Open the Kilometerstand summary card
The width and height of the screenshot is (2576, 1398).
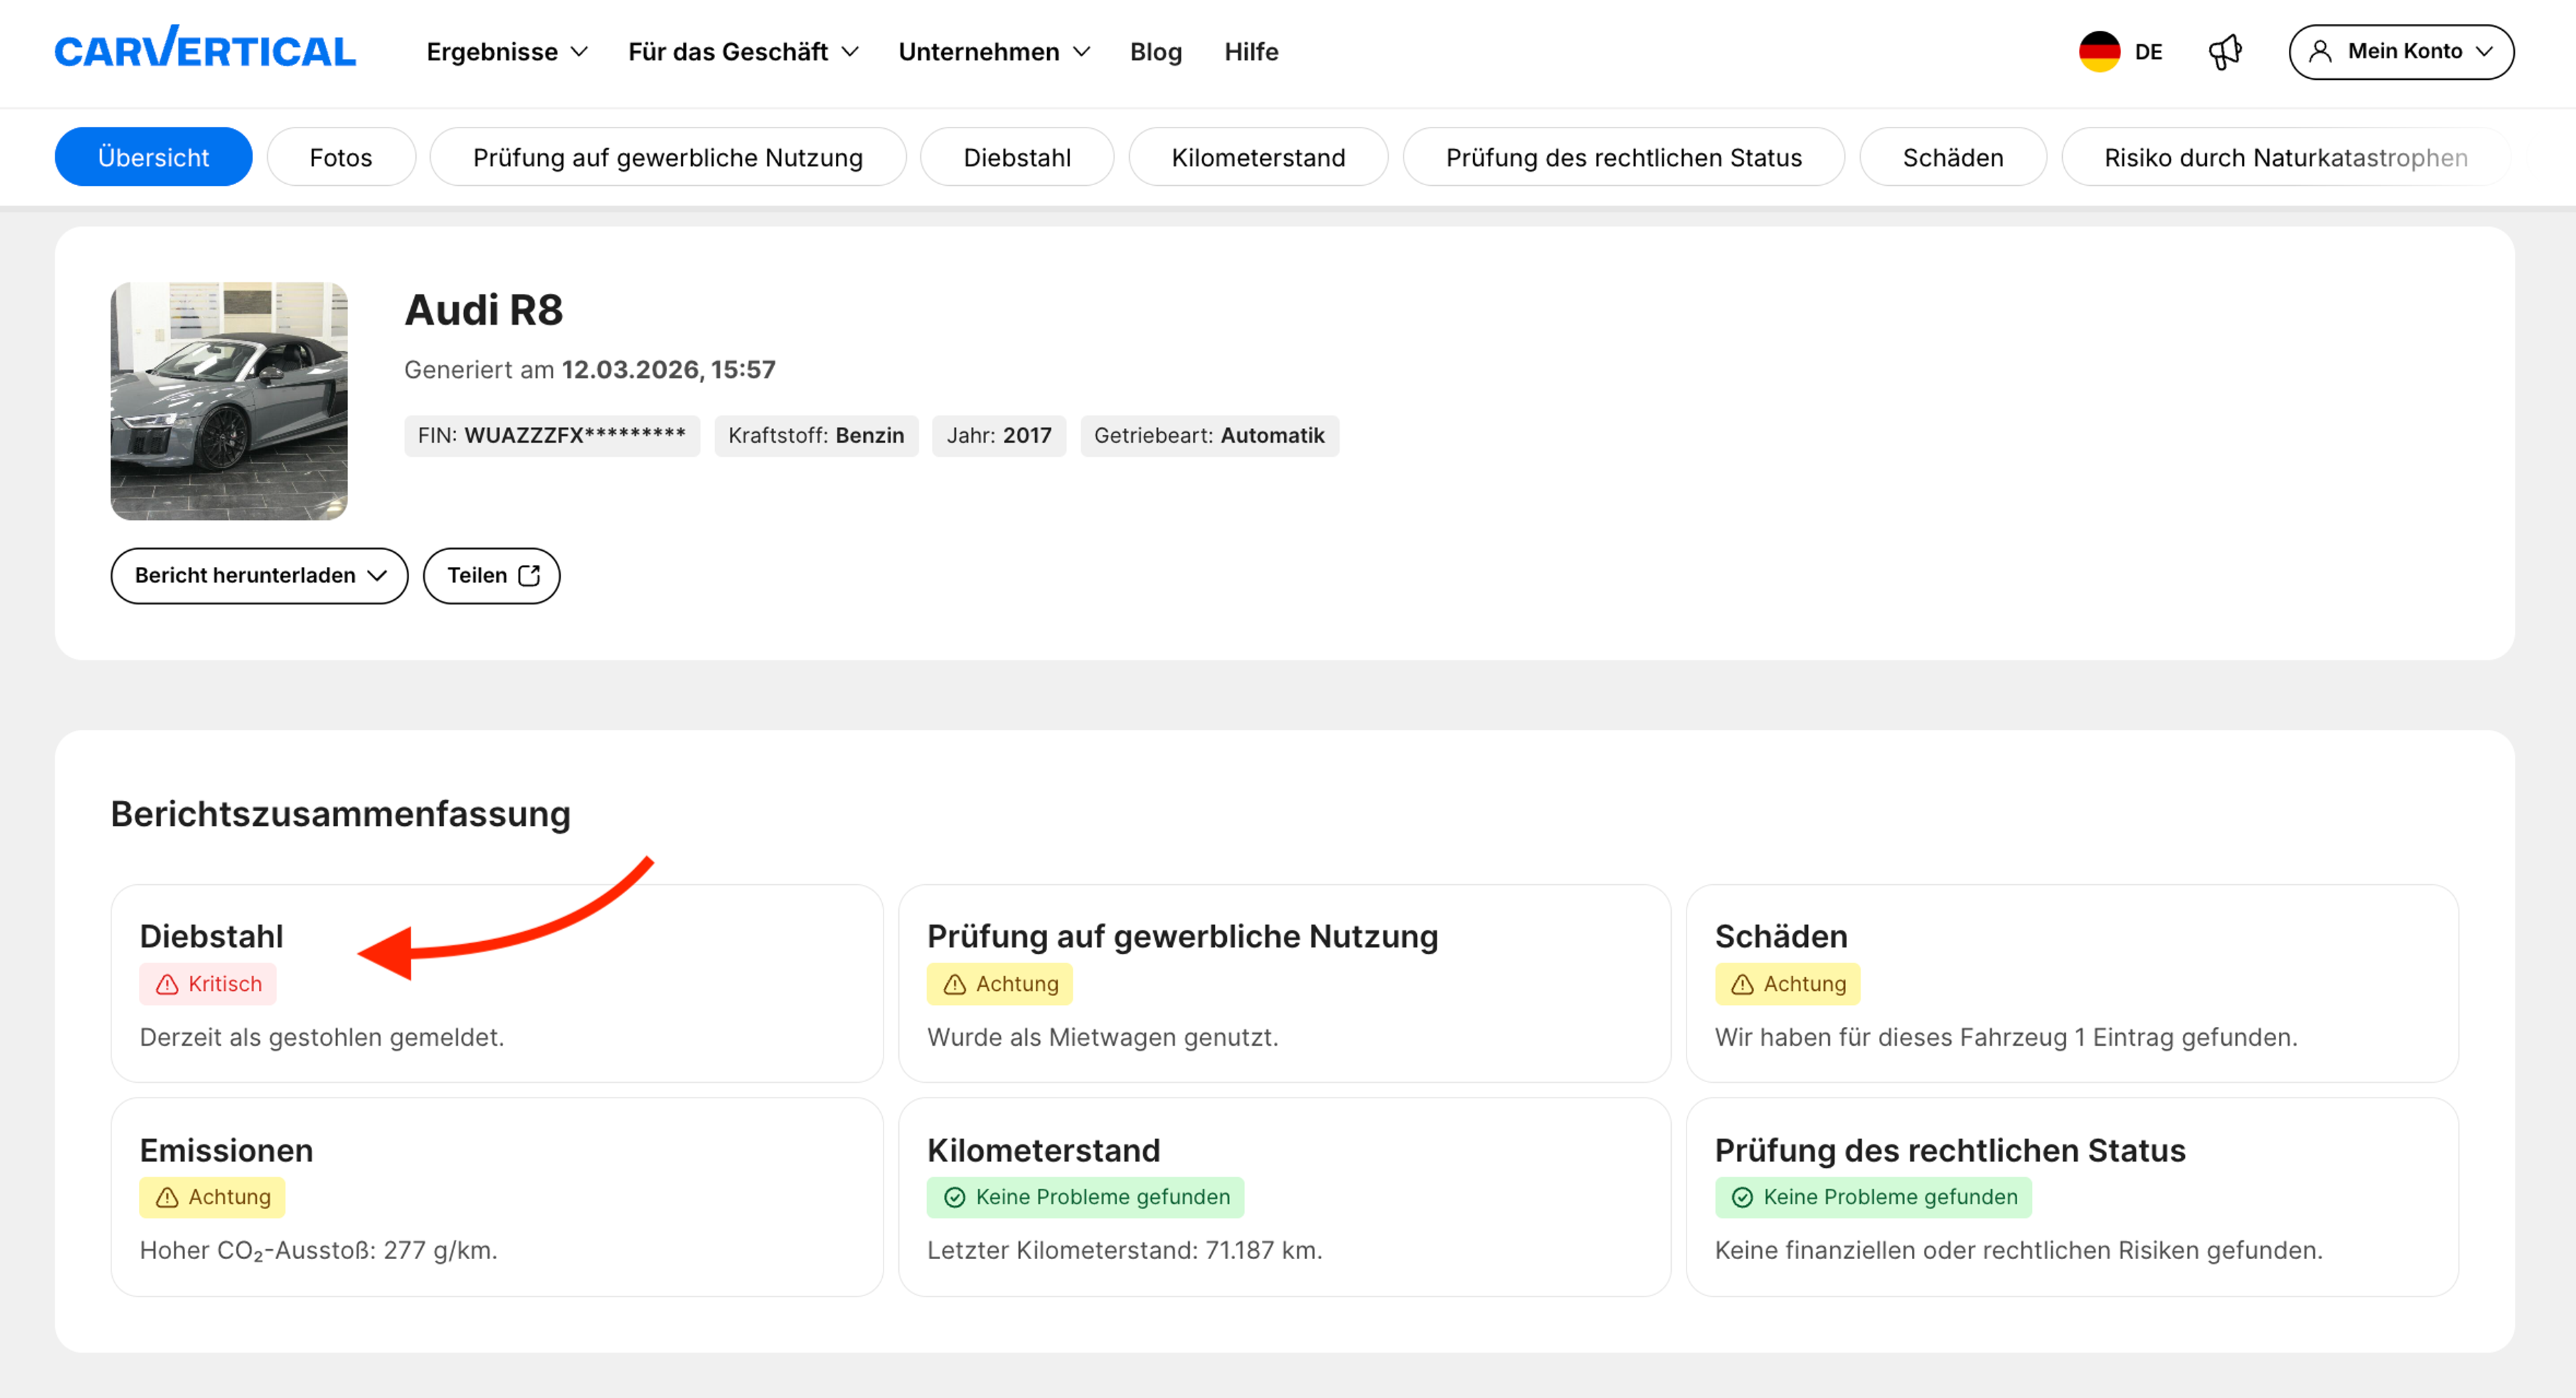pyautogui.click(x=1284, y=1197)
